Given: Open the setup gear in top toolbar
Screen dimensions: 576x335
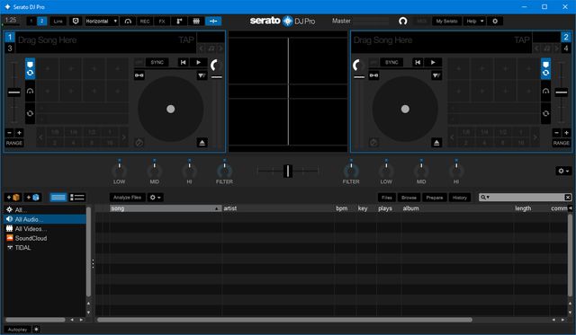Looking at the screenshot, I should (x=495, y=22).
